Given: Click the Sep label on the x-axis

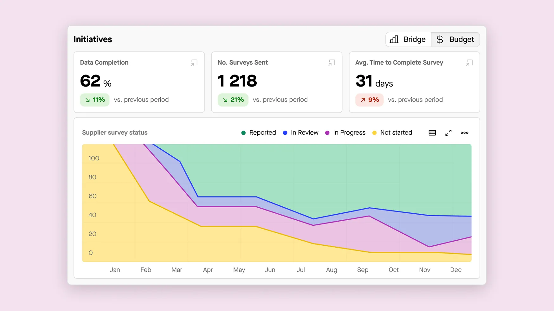Looking at the screenshot, I should (x=363, y=270).
